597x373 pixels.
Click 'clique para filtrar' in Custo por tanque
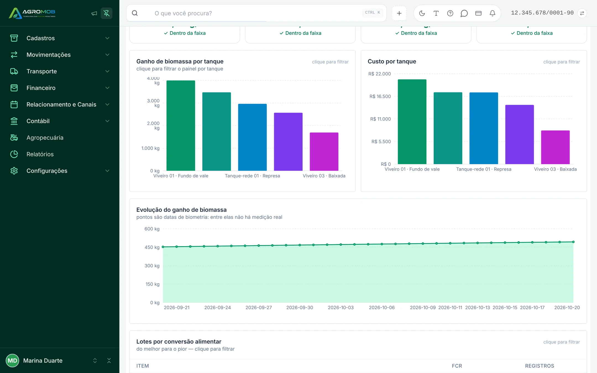coord(561,62)
